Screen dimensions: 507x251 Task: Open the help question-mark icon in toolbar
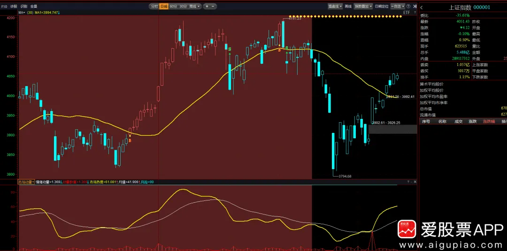(408, 6)
